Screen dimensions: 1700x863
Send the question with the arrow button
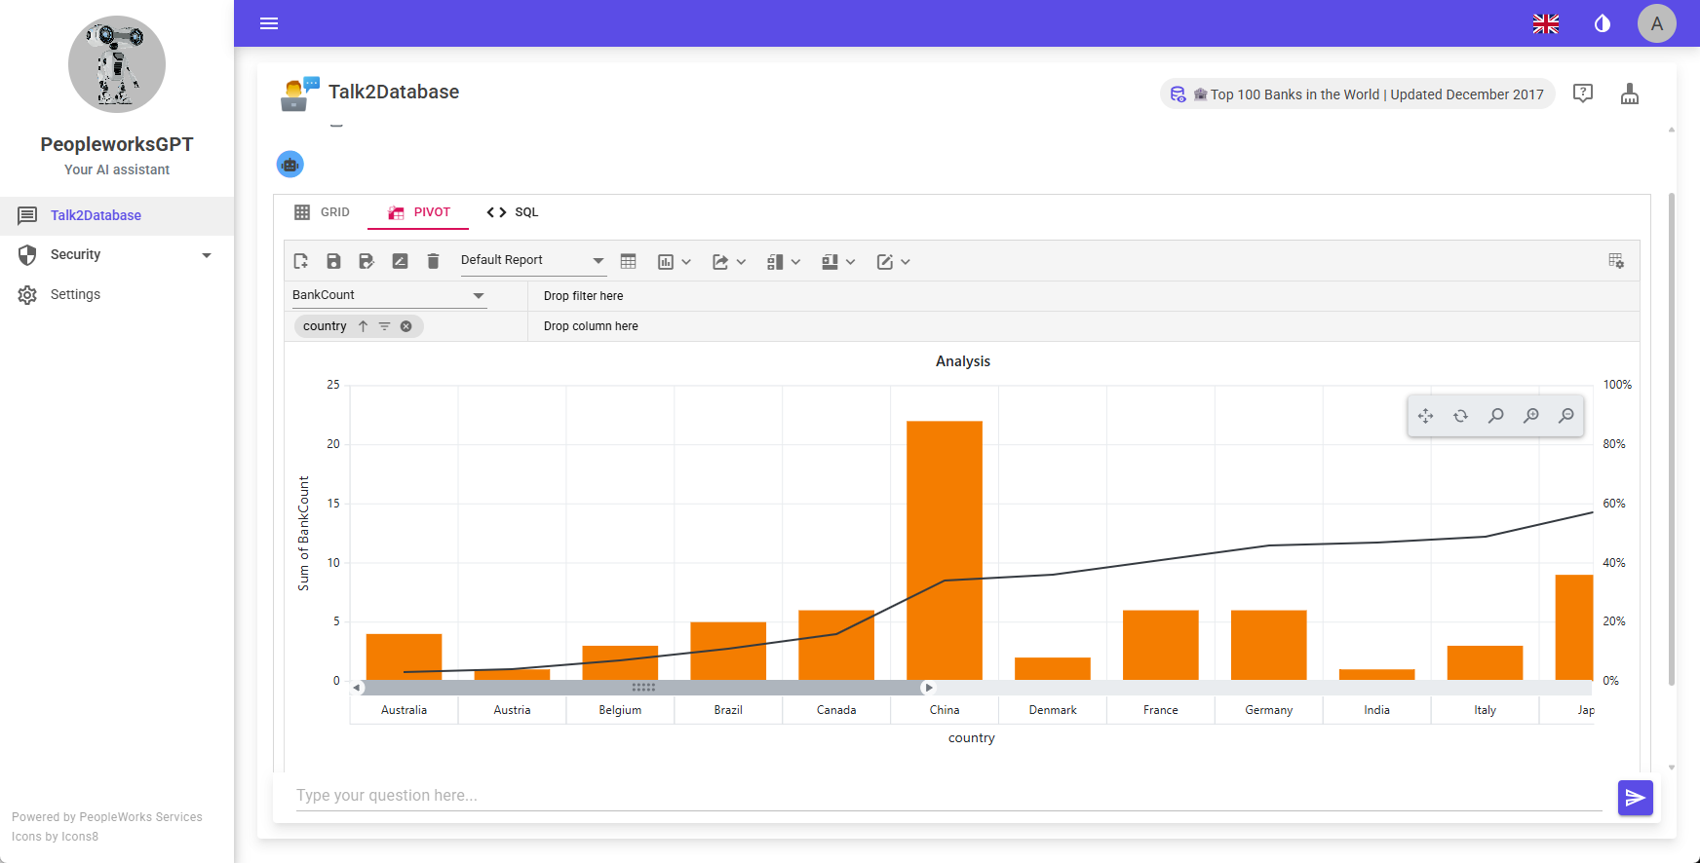coord(1636,798)
